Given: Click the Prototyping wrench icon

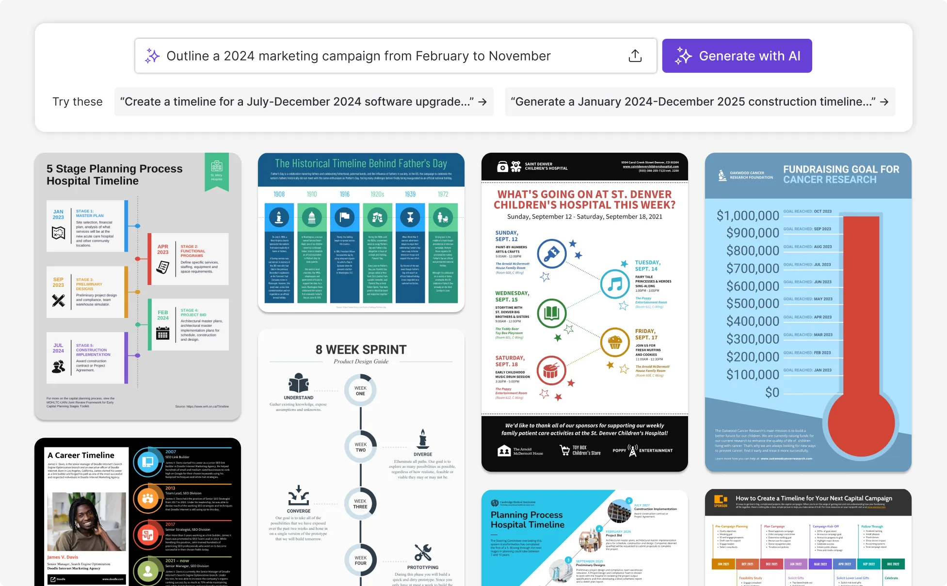Looking at the screenshot, I should [423, 552].
